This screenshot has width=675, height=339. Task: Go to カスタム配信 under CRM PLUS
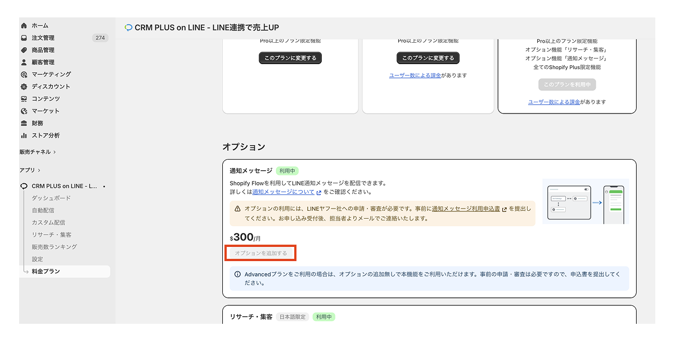(x=48, y=223)
